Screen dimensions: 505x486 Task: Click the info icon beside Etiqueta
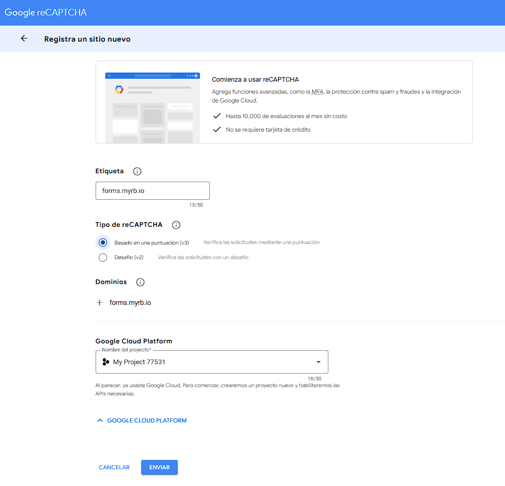click(x=137, y=171)
